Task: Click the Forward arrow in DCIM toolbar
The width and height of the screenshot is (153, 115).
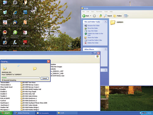Action: [x=94, y=16]
